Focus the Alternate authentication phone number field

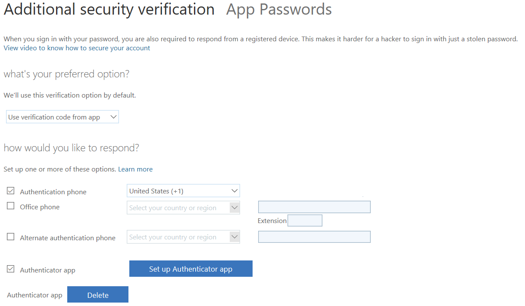pos(314,237)
